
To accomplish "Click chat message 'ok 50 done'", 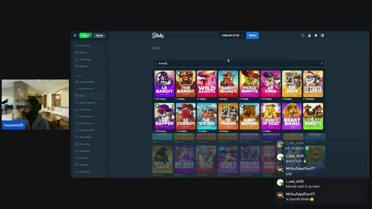I will [297, 148].
